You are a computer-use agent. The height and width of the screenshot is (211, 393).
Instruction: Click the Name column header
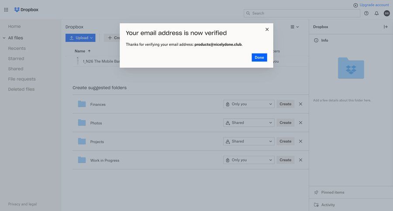coord(80,51)
